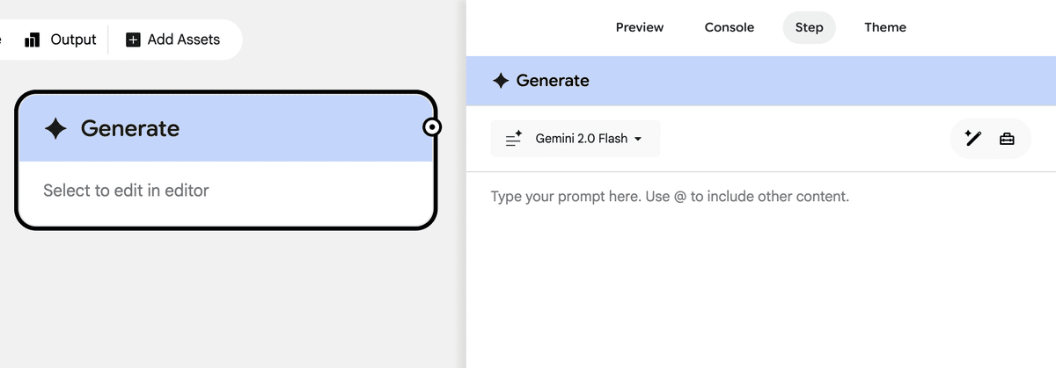Open the toolbox tools icon
This screenshot has width=1056, height=368.
pos(1007,138)
